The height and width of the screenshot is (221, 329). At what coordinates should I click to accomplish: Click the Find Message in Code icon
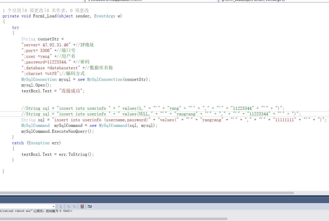click(61, 206)
